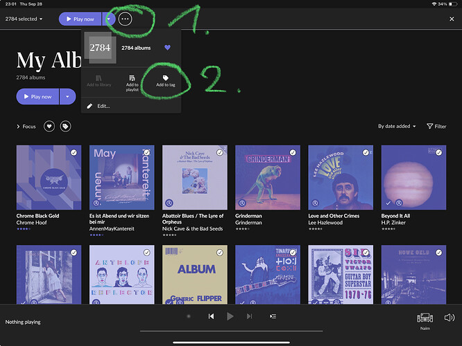
Task: Filter by tag icon next to Focus
Action: 65,127
